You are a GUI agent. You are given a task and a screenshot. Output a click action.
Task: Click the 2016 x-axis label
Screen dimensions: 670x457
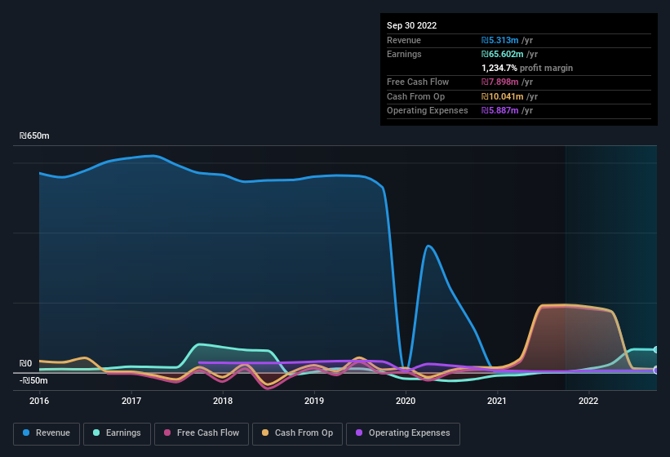(x=39, y=401)
